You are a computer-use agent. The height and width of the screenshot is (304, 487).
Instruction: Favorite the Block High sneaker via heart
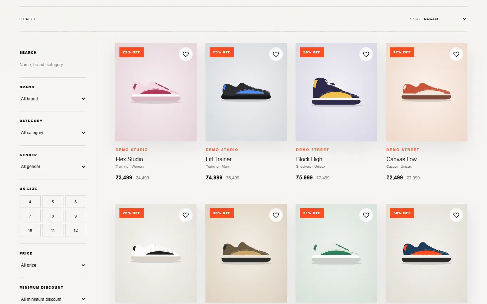point(366,54)
